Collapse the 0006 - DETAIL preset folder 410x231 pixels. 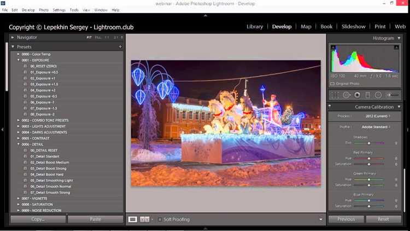18,145
